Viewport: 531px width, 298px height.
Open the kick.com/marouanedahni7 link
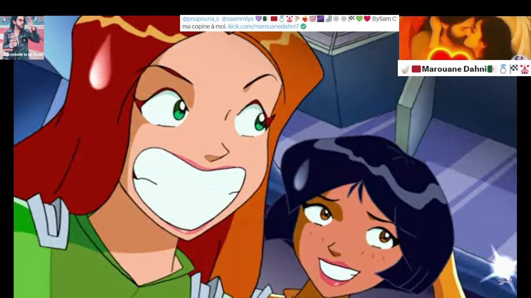click(263, 26)
